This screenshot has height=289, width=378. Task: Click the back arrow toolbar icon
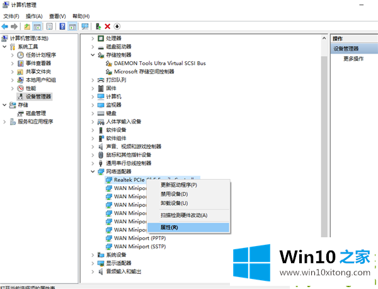pyautogui.click(x=5, y=26)
